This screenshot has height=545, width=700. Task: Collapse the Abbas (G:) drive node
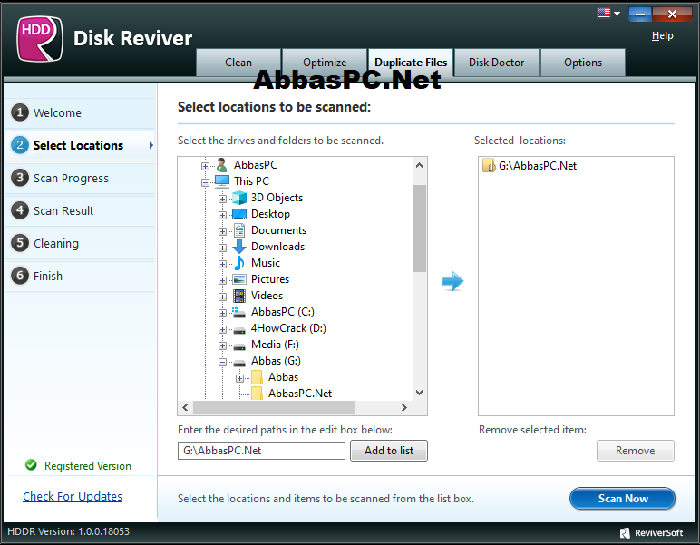tap(222, 362)
